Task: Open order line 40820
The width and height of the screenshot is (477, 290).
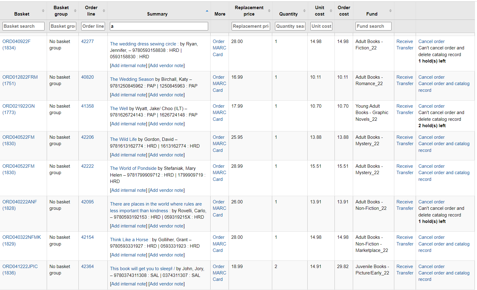Action: click(x=87, y=77)
